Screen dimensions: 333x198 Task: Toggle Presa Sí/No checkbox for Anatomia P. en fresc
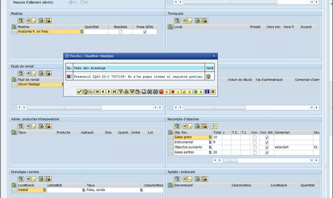145,32
